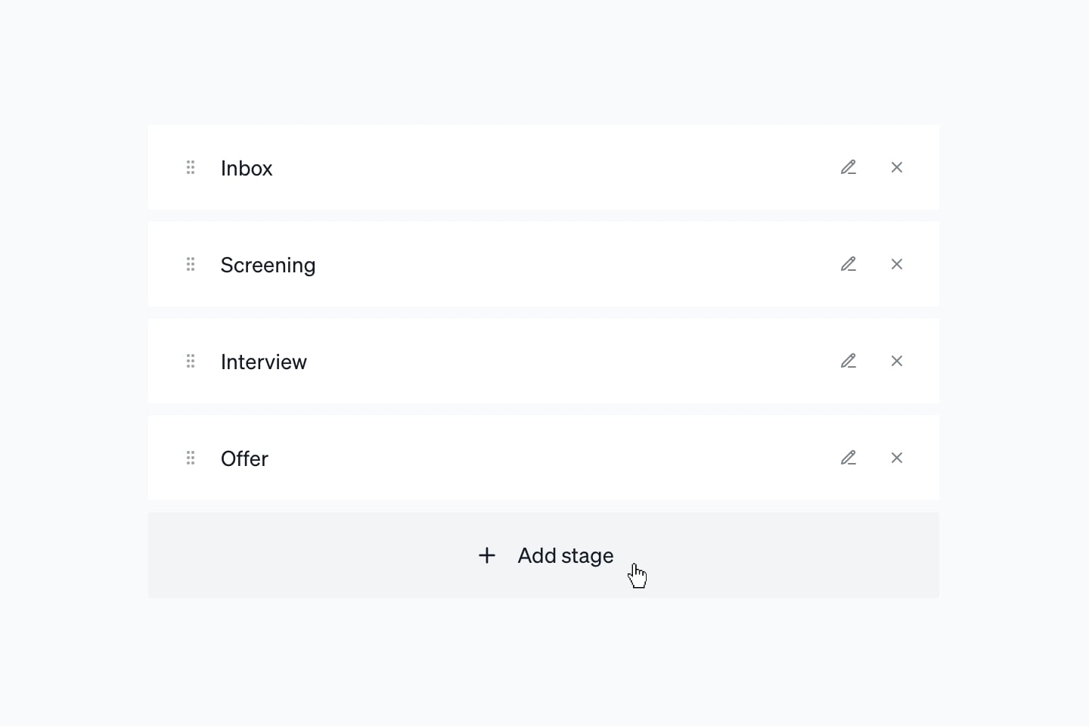
Task: Select the Interview stage label
Action: [x=264, y=362]
